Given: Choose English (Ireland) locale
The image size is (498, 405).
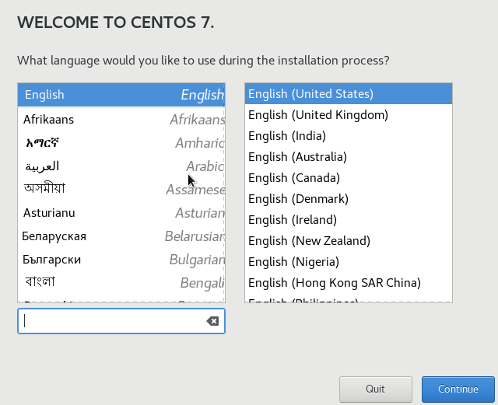Looking at the screenshot, I should pyautogui.click(x=348, y=220).
